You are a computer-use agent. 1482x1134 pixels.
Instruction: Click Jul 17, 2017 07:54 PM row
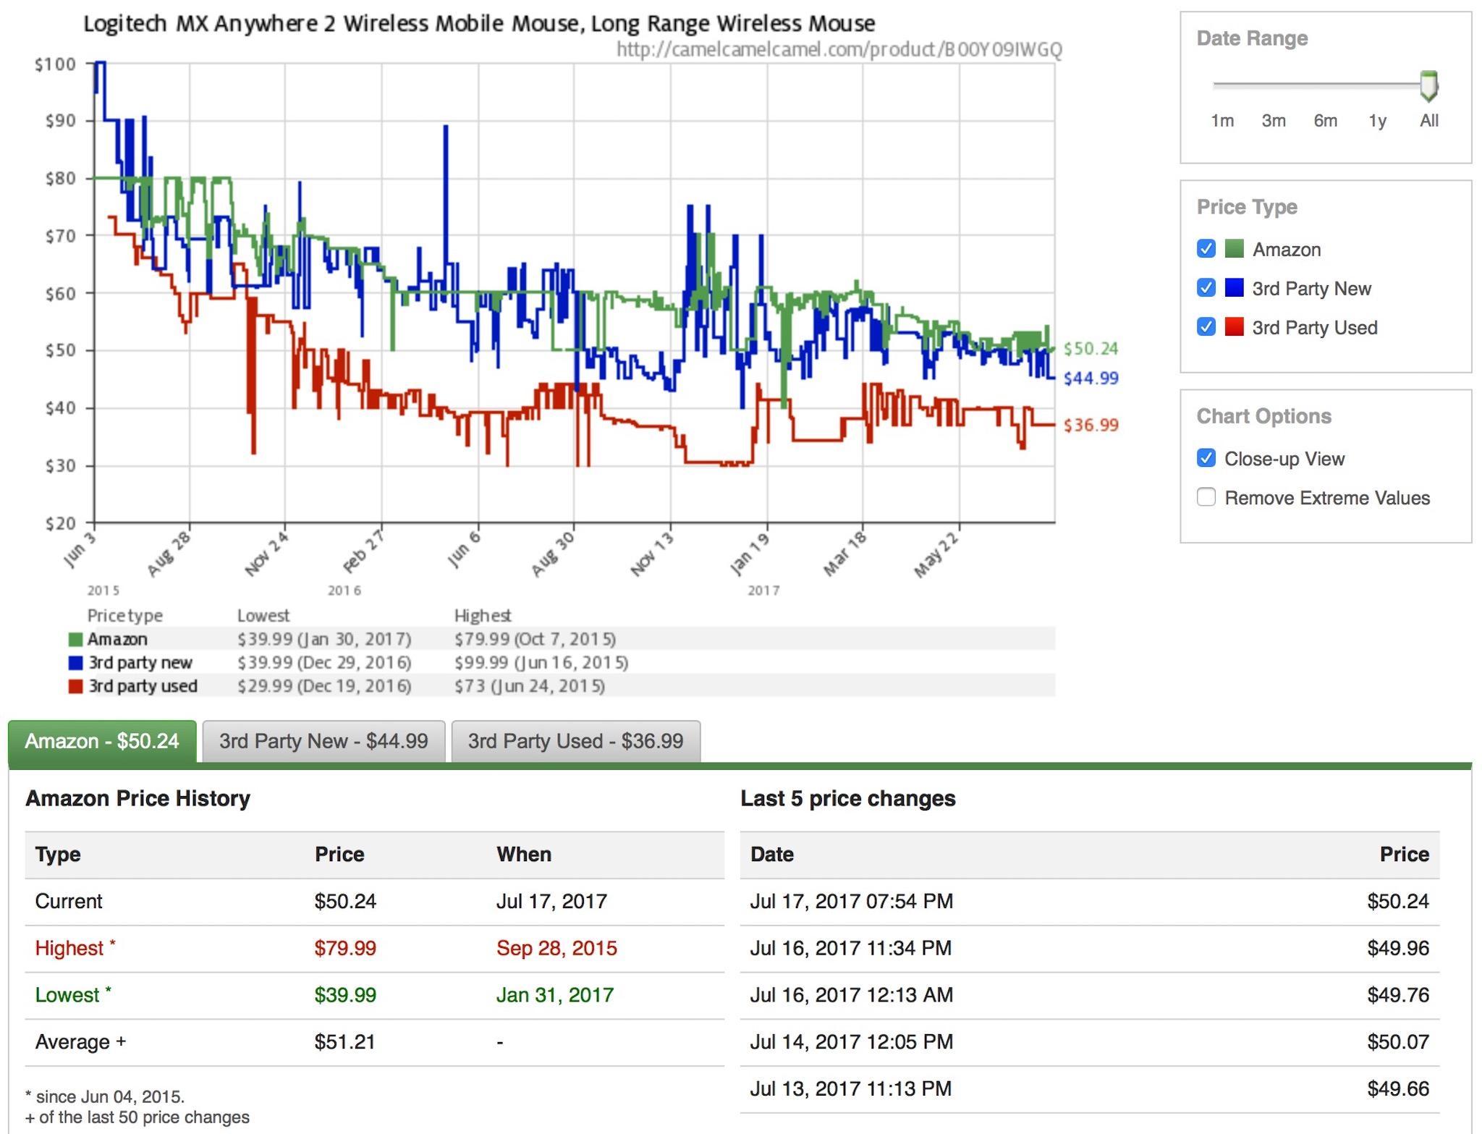[1090, 902]
